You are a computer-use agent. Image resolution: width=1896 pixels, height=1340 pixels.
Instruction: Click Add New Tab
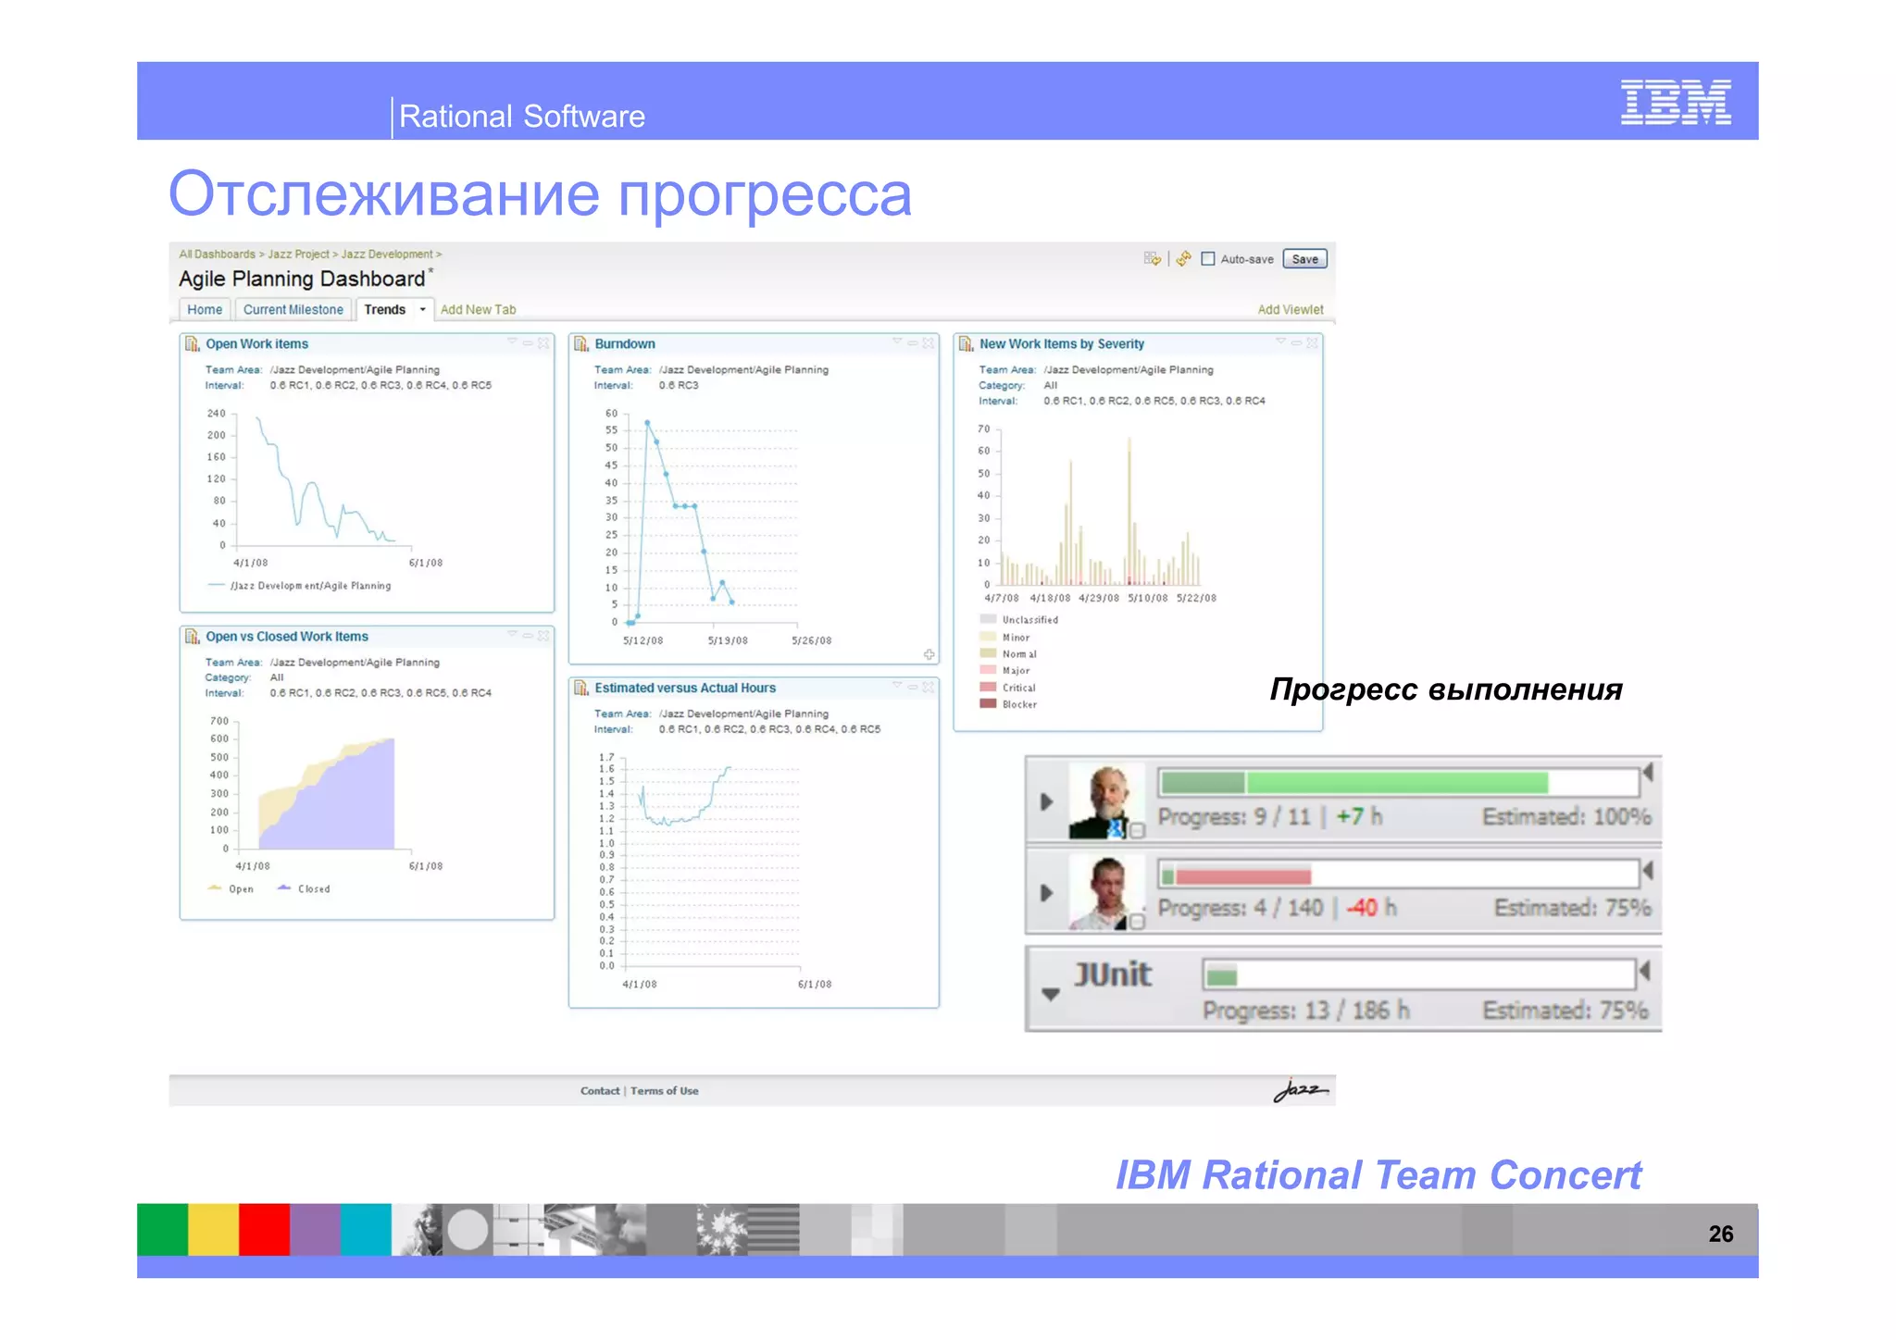(479, 310)
